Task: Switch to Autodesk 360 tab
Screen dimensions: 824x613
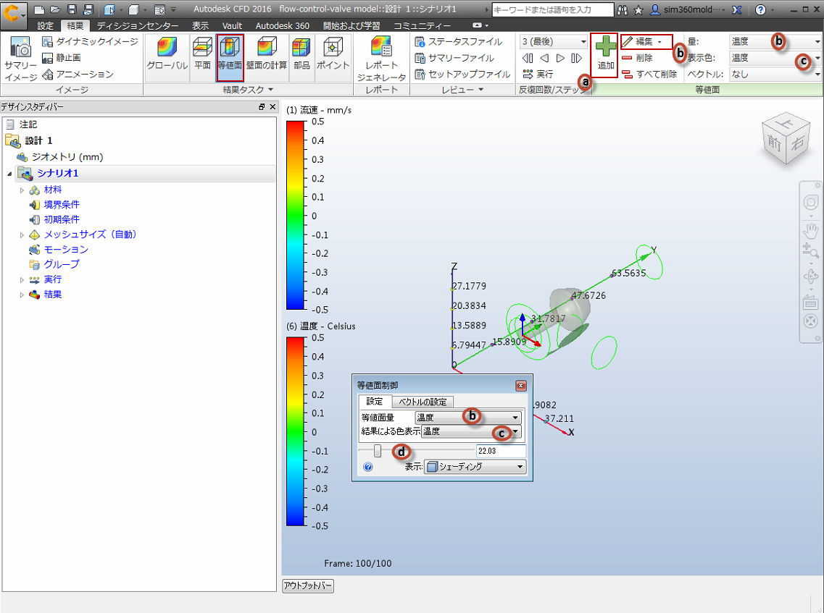Action: click(282, 26)
